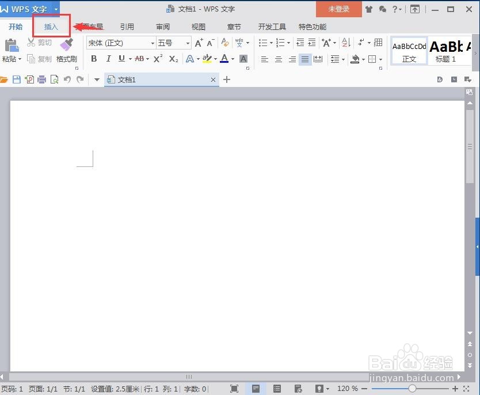Click the 未登录 login button
The width and height of the screenshot is (480, 395).
338,9
